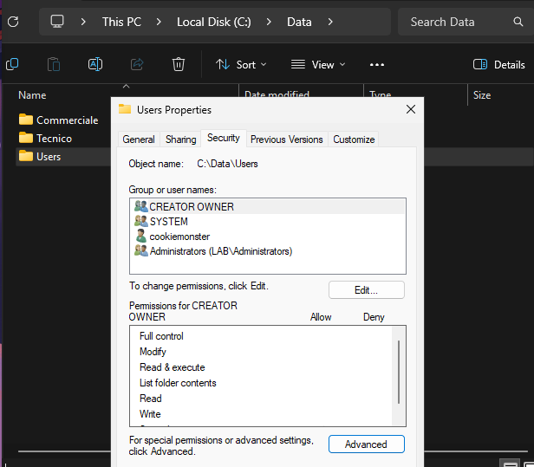Open the Sort dropdown
The height and width of the screenshot is (467, 534).
tap(240, 64)
